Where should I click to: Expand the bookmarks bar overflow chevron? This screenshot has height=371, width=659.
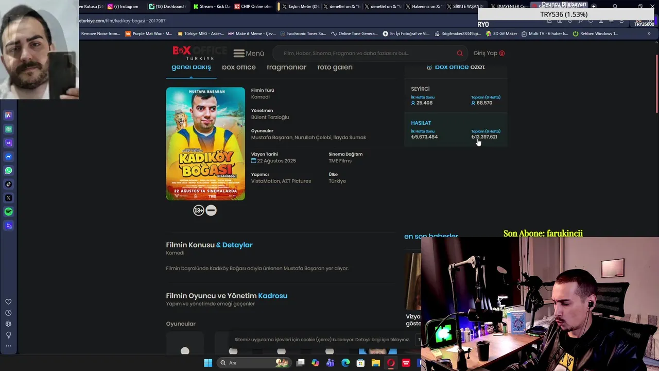pyautogui.click(x=649, y=33)
